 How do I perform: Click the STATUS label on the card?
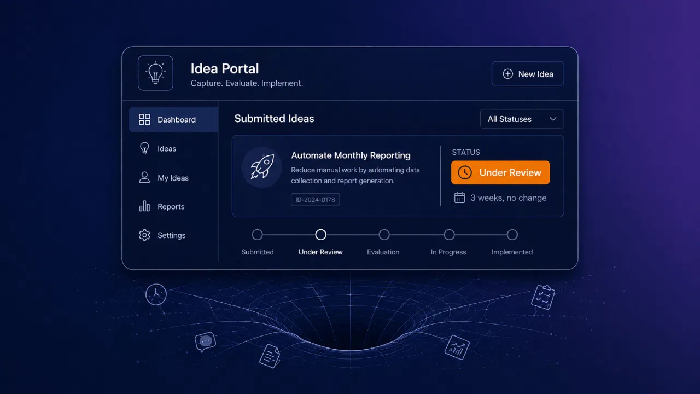point(466,152)
